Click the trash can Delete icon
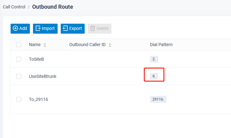231x138 pixels. [x=92, y=28]
